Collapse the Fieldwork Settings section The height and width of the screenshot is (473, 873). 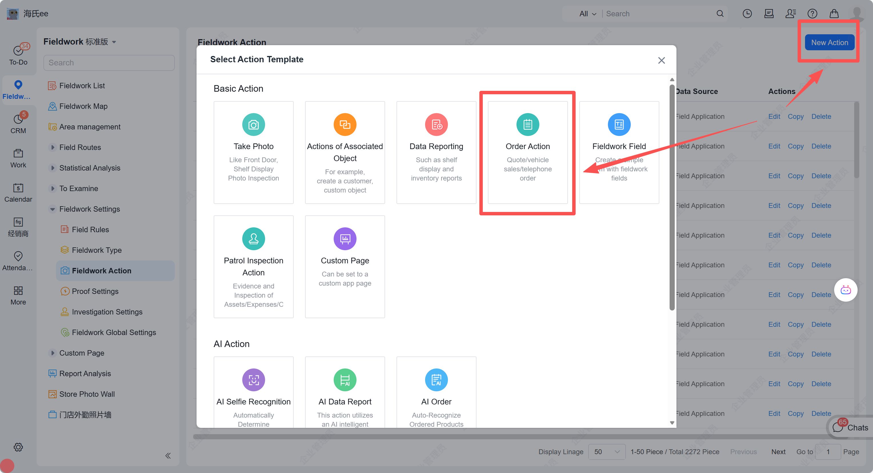(53, 209)
